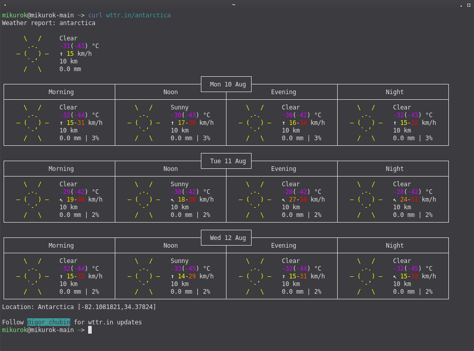Screen dimensions: 474x351
Task: Click the sun icon in Wed 12 Aug Night
Action: [x=366, y=276]
